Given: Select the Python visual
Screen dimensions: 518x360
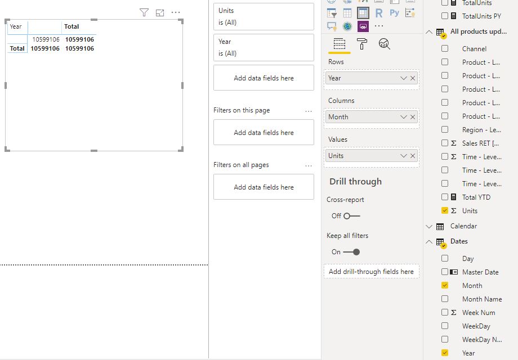Looking at the screenshot, I should tap(394, 13).
